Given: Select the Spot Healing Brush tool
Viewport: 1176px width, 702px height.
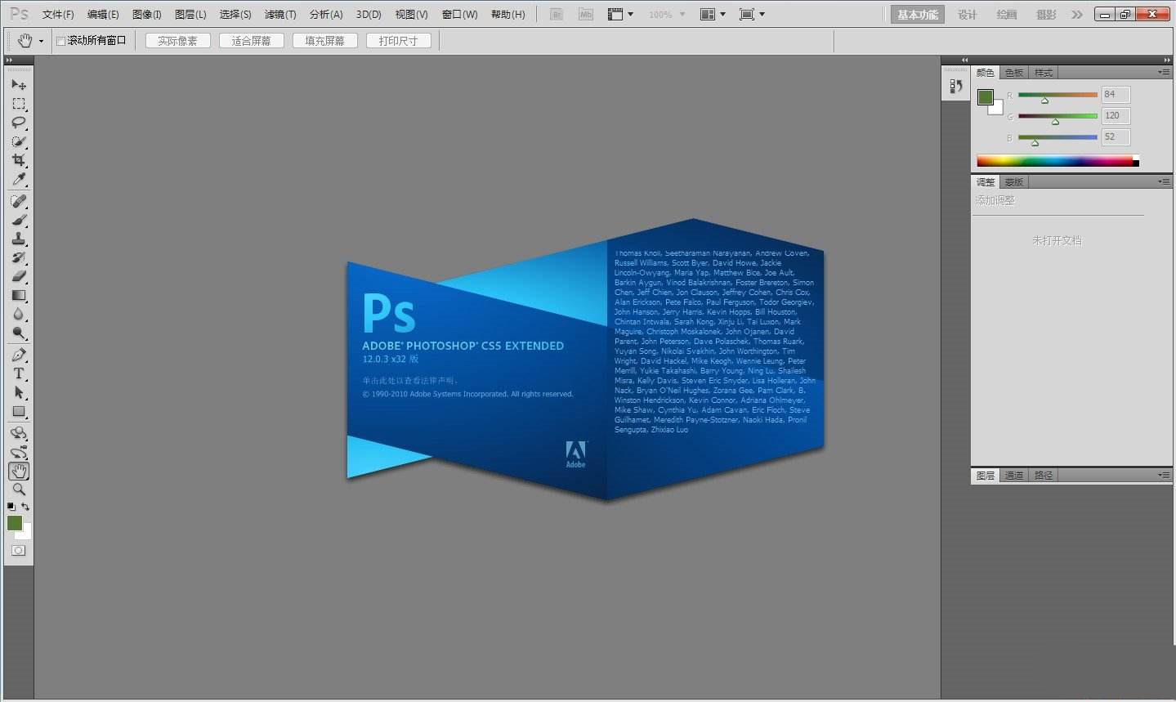Looking at the screenshot, I should tap(19, 201).
